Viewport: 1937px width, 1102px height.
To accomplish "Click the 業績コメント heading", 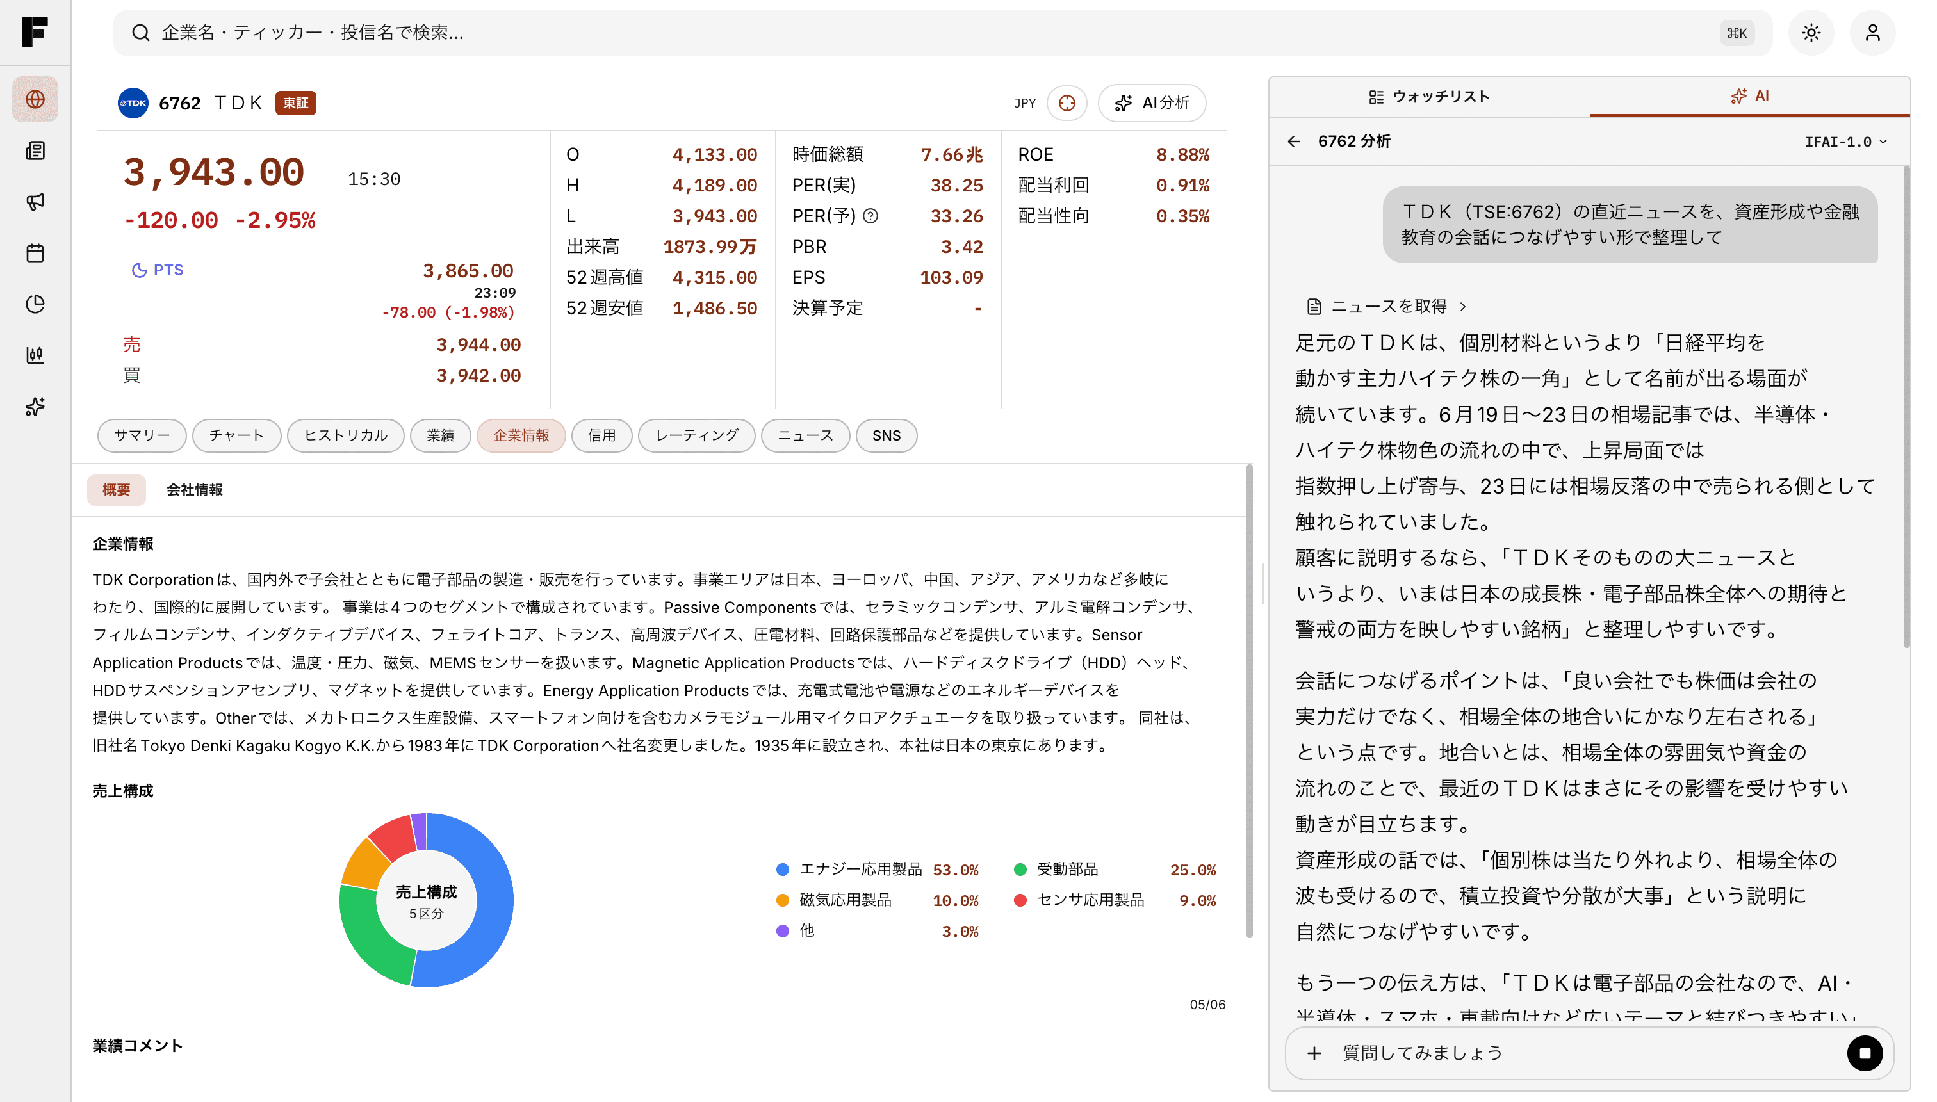I will coord(138,1045).
